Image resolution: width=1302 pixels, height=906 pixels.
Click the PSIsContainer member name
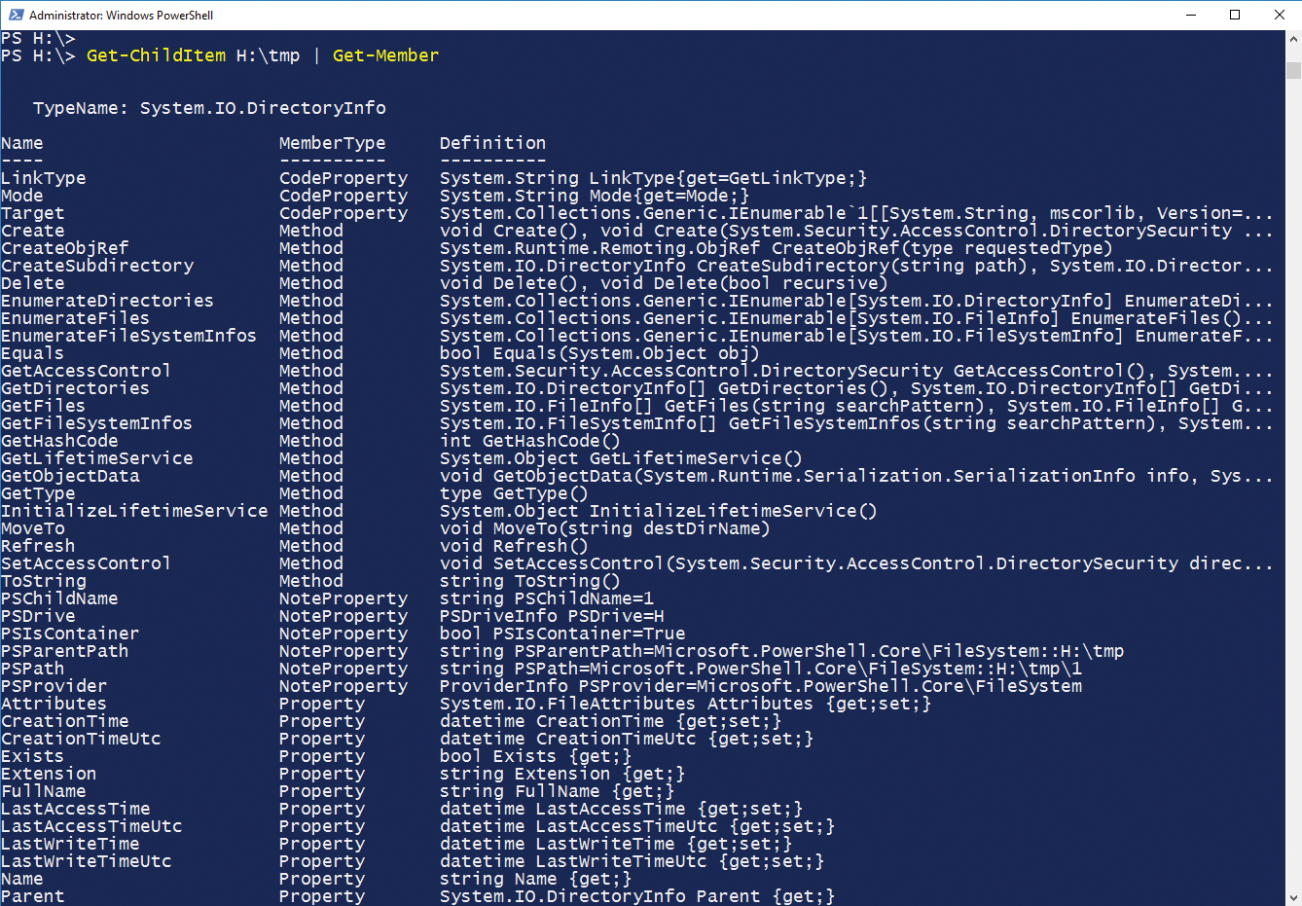pyautogui.click(x=70, y=634)
